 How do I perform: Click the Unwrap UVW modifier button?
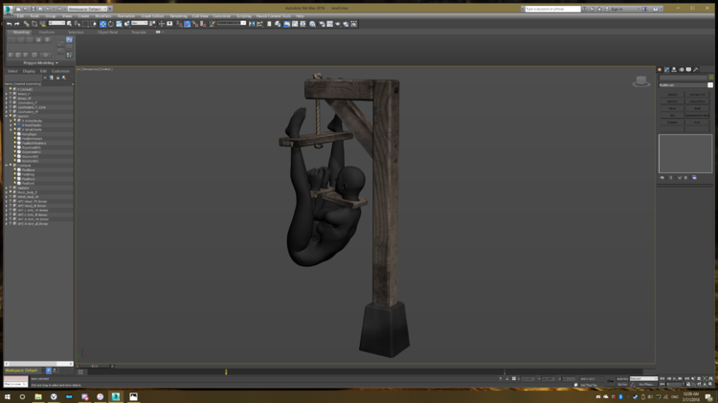[697, 95]
